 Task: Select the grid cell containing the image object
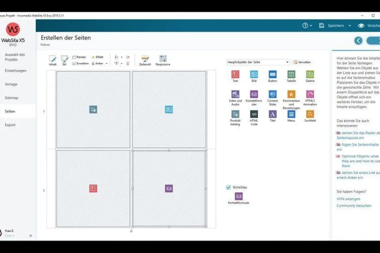pos(169,109)
